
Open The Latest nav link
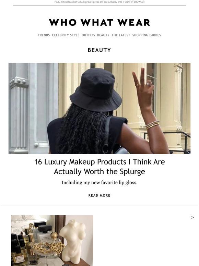click(121, 35)
